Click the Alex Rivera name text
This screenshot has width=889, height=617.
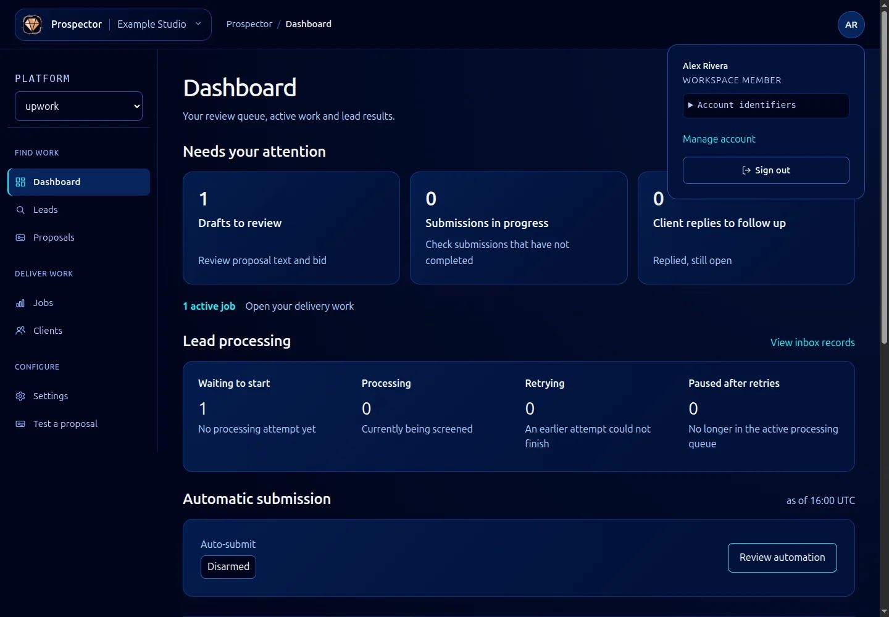705,66
